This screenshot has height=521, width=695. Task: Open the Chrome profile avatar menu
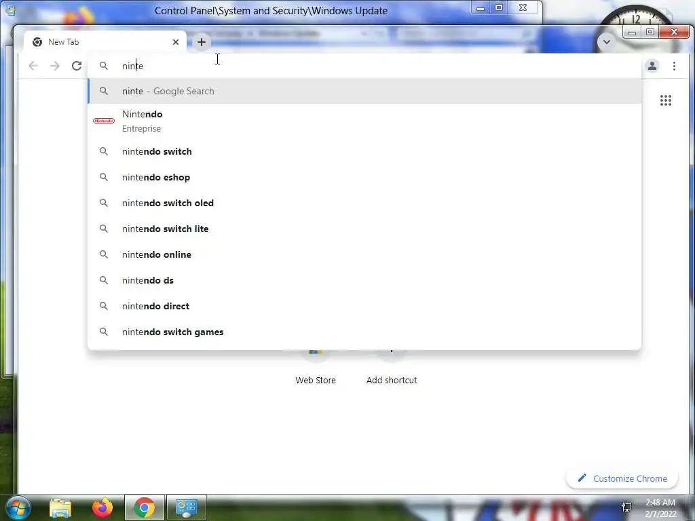click(652, 66)
